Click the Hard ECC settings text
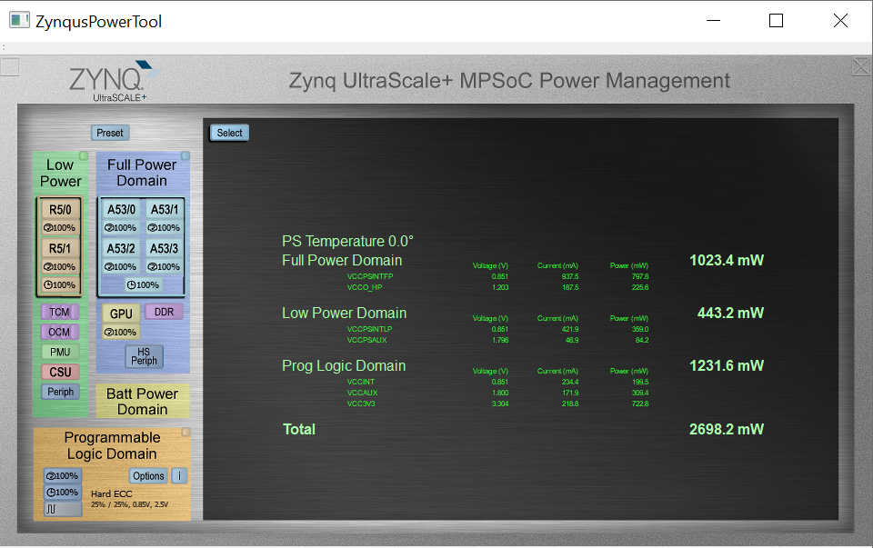This screenshot has width=873, height=548. 129,499
